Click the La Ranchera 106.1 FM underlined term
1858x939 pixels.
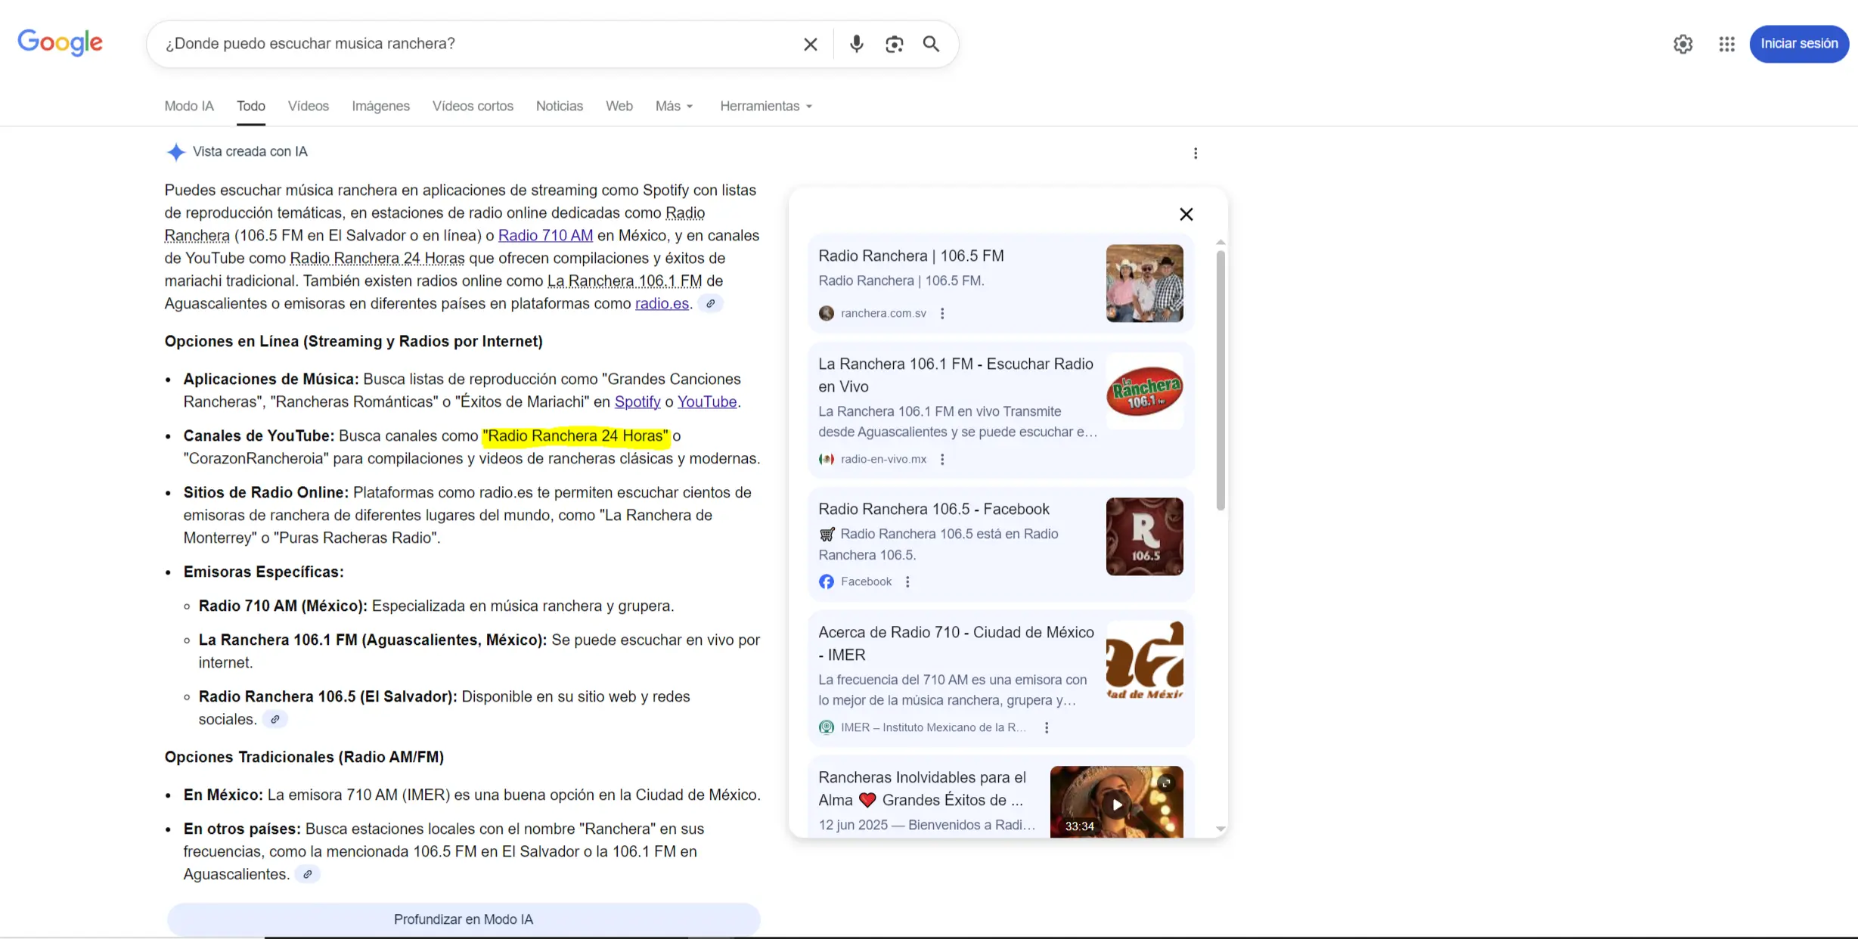(x=625, y=280)
